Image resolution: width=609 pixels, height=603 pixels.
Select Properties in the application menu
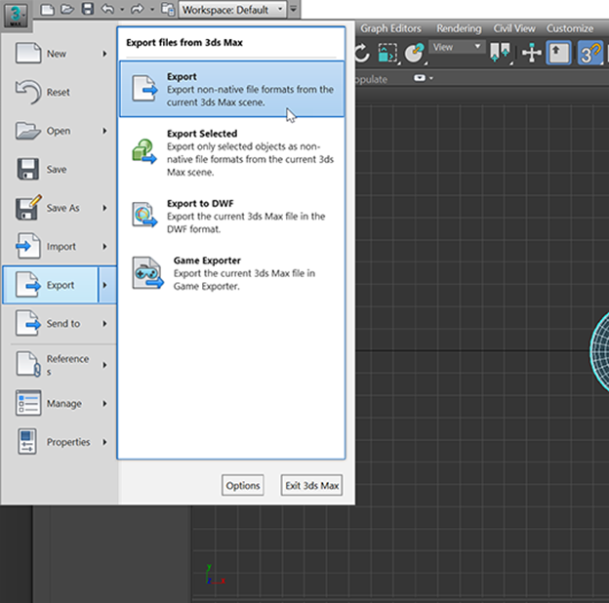[60, 442]
